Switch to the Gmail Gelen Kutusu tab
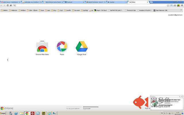The width and height of the screenshot is (184, 115). [10, 2]
